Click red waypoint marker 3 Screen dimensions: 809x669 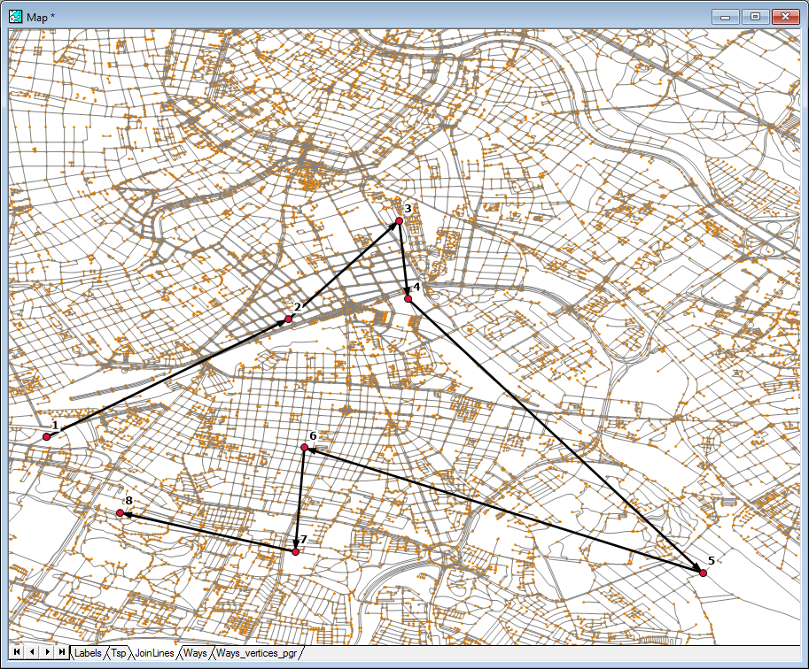point(399,220)
